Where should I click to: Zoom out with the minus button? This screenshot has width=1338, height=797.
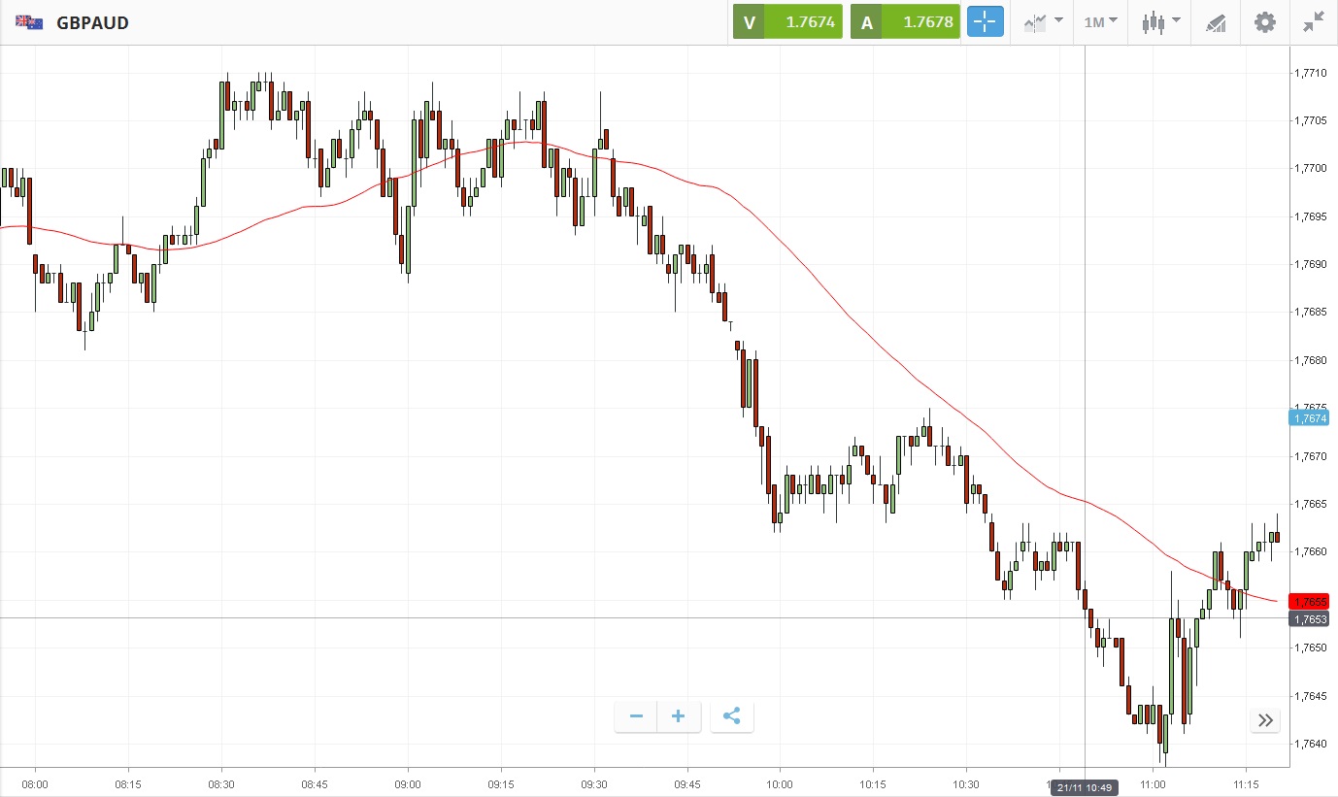[636, 717]
